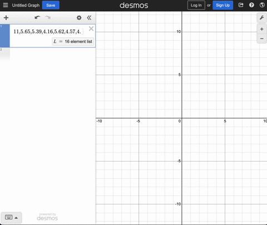Redo the last action
This screenshot has height=225, width=267.
(x=48, y=18)
